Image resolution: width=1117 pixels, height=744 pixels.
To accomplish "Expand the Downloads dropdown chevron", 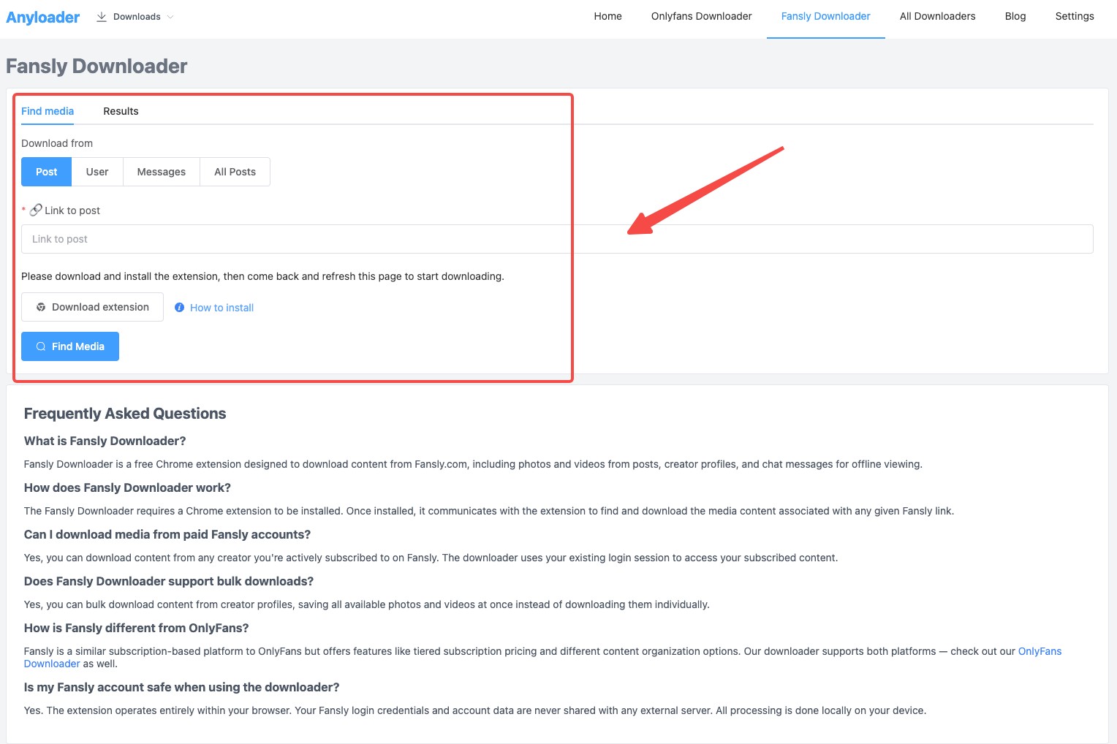I will 170,17.
